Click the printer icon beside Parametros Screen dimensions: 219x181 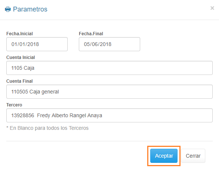point(8,9)
